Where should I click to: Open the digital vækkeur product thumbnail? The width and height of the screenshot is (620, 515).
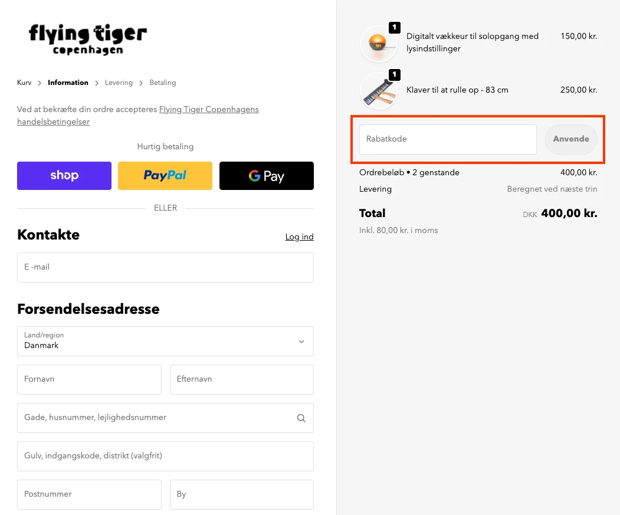click(379, 43)
